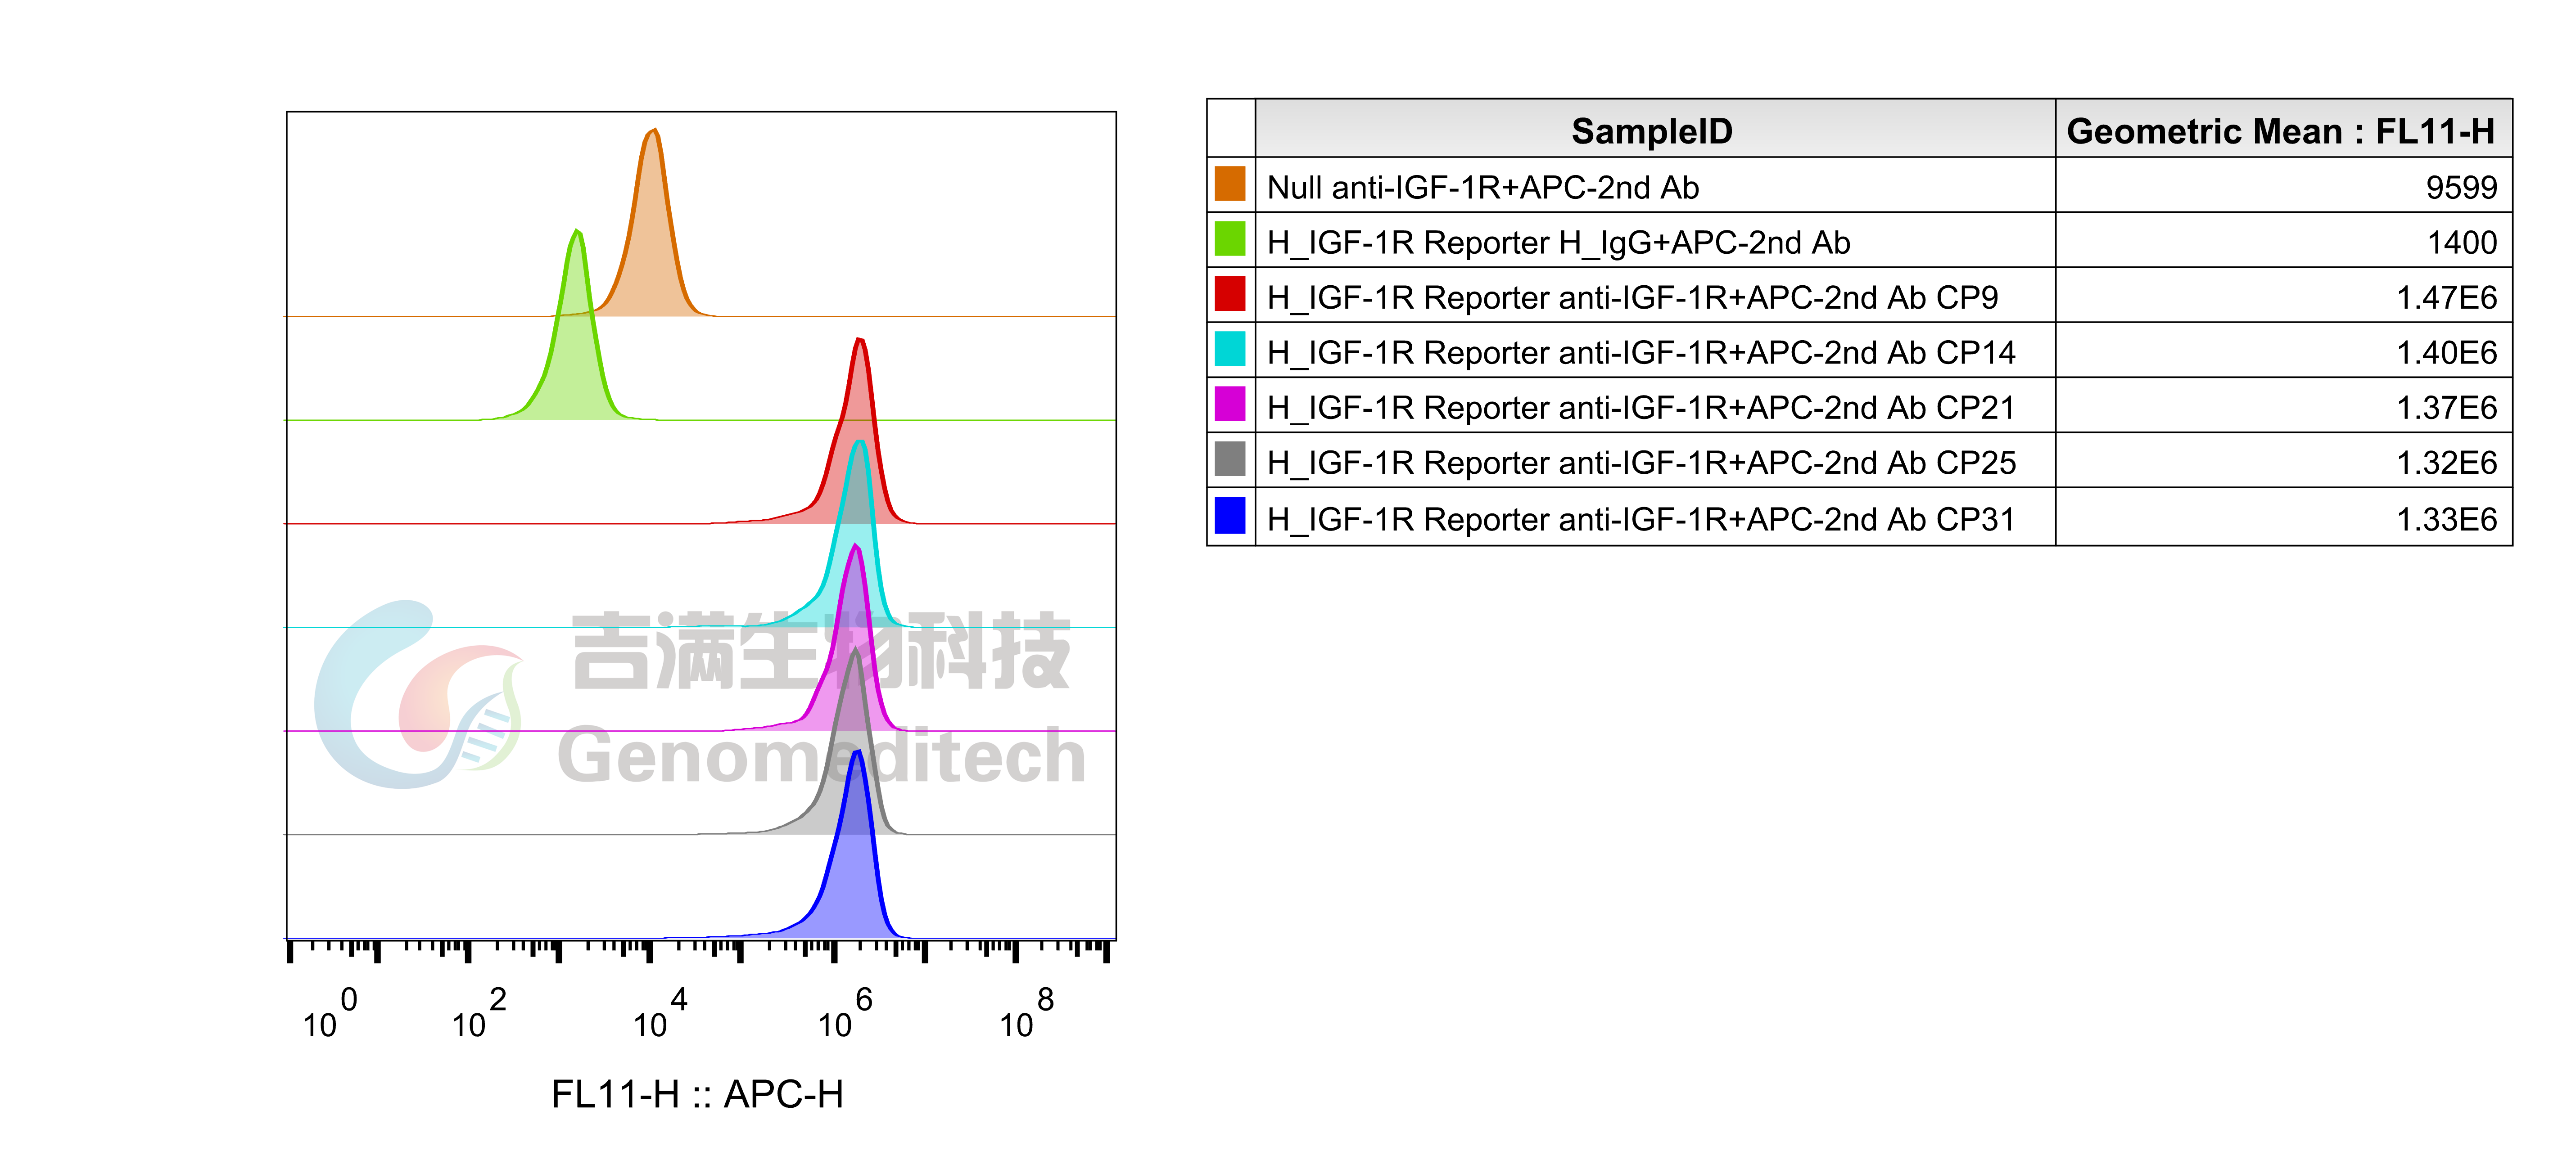Click the green legend color swatch
Screen dimensions: 2576x1169
point(1229,239)
